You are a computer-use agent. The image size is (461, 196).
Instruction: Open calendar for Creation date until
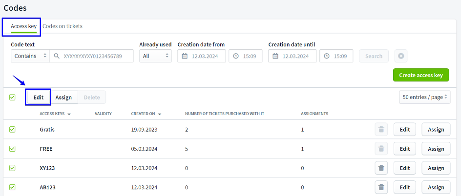pos(276,56)
